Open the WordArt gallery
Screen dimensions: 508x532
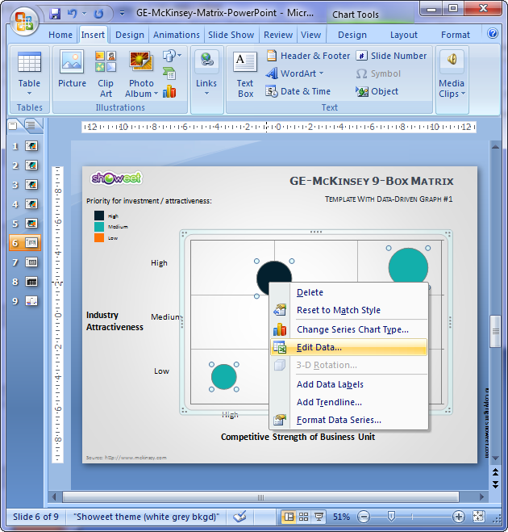[x=294, y=73]
